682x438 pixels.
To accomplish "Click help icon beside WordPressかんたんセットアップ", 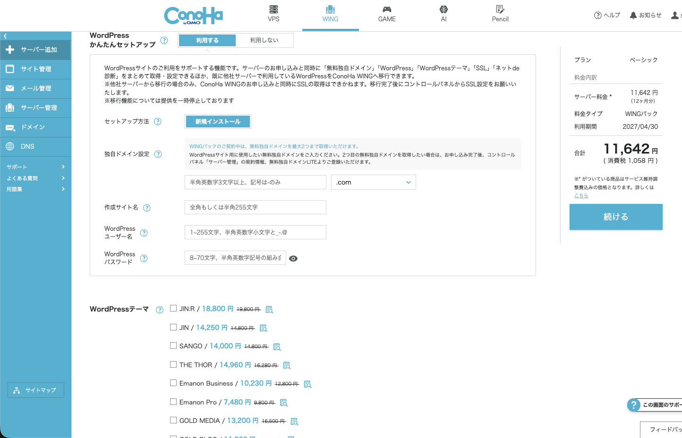I will click(164, 41).
